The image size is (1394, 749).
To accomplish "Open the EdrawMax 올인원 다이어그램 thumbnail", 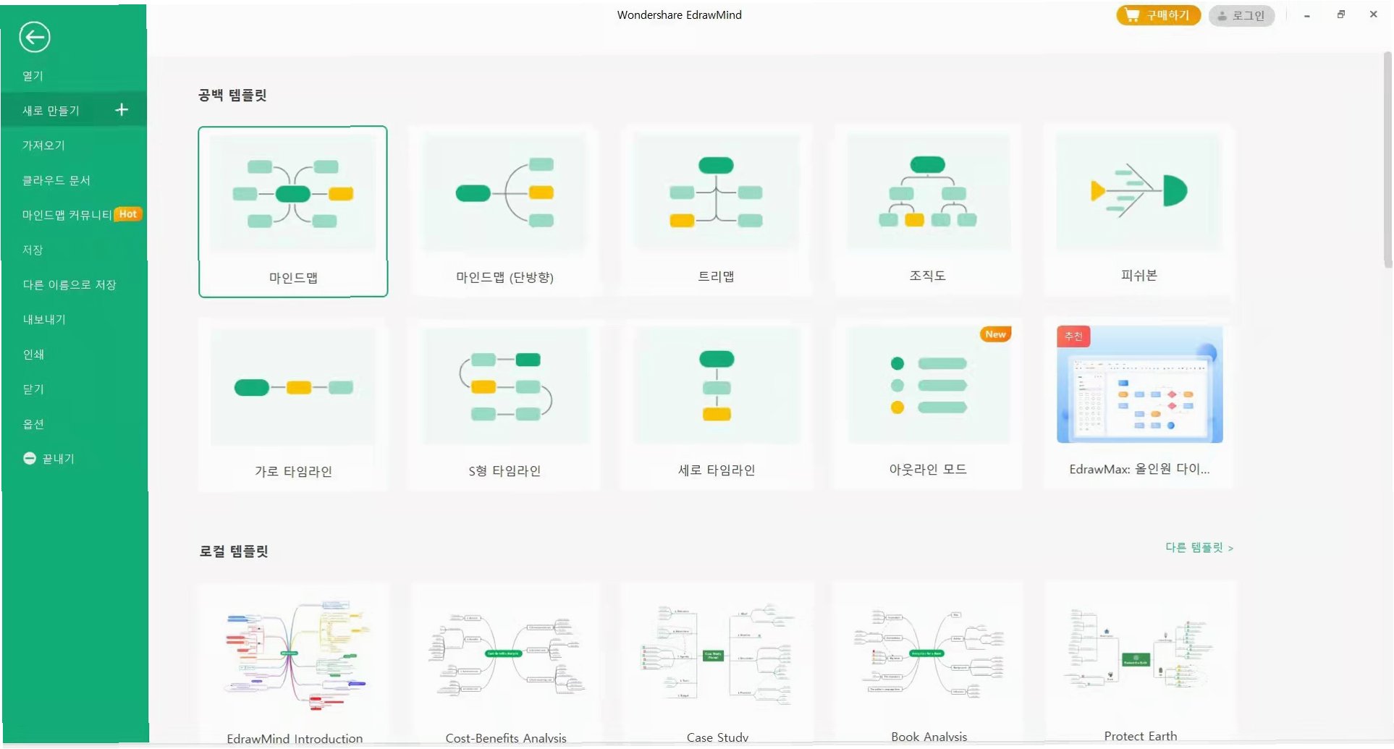I will tap(1139, 385).
